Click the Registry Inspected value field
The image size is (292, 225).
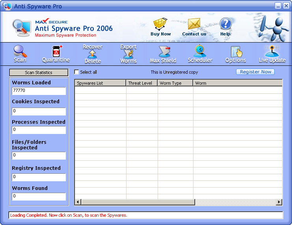pyautogui.click(x=39, y=177)
